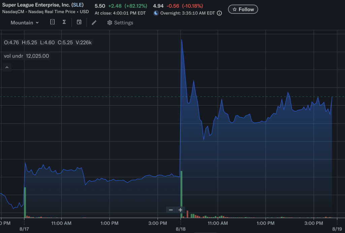This screenshot has width=345, height=233.
Task: Click the vol undr 12,025.00 indicator label
Action: click(26, 56)
